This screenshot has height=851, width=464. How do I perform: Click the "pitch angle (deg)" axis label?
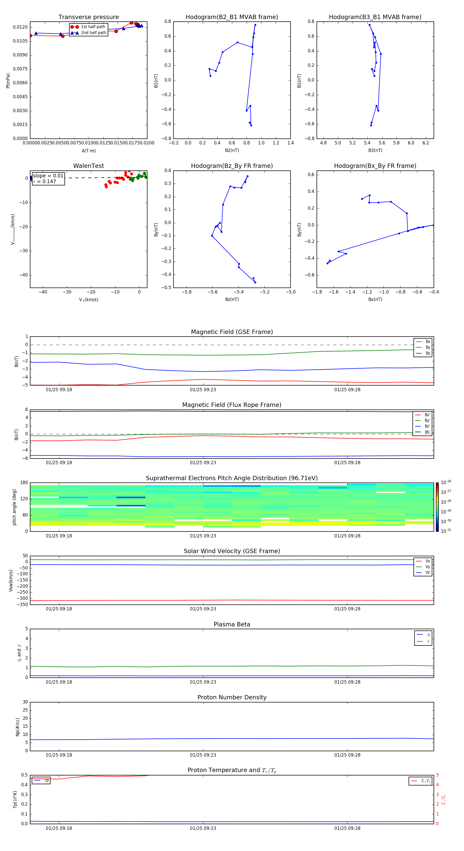(14, 507)
